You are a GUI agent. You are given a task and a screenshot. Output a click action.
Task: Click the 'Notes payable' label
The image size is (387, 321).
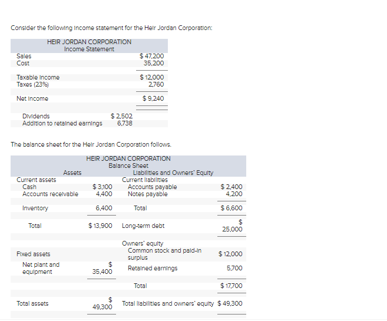[148, 194]
